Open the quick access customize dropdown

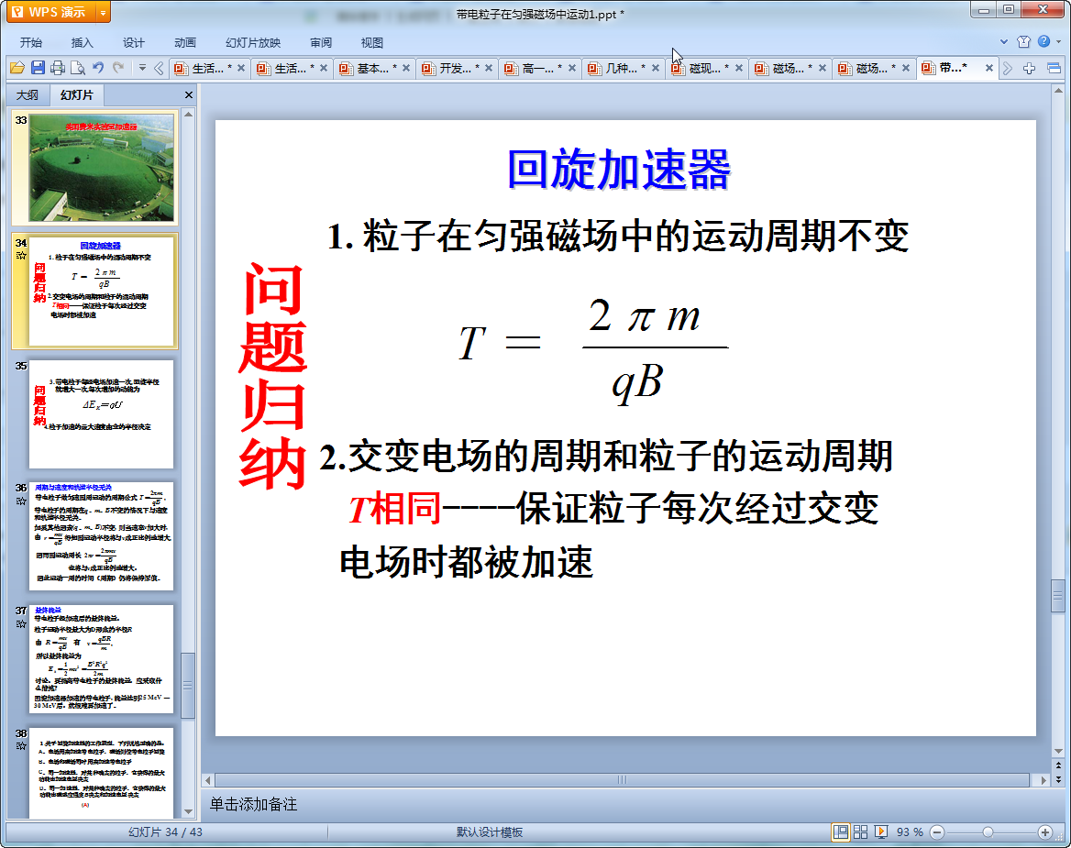pos(142,68)
